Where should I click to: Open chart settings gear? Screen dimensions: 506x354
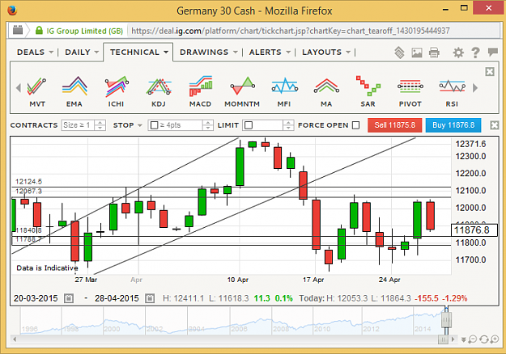(458, 53)
